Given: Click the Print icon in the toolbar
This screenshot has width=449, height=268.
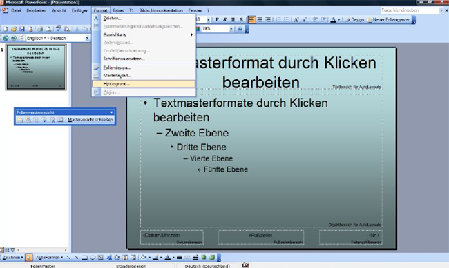Looking at the screenshot, I should (x=40, y=29).
